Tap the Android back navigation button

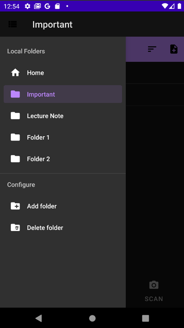click(38, 318)
